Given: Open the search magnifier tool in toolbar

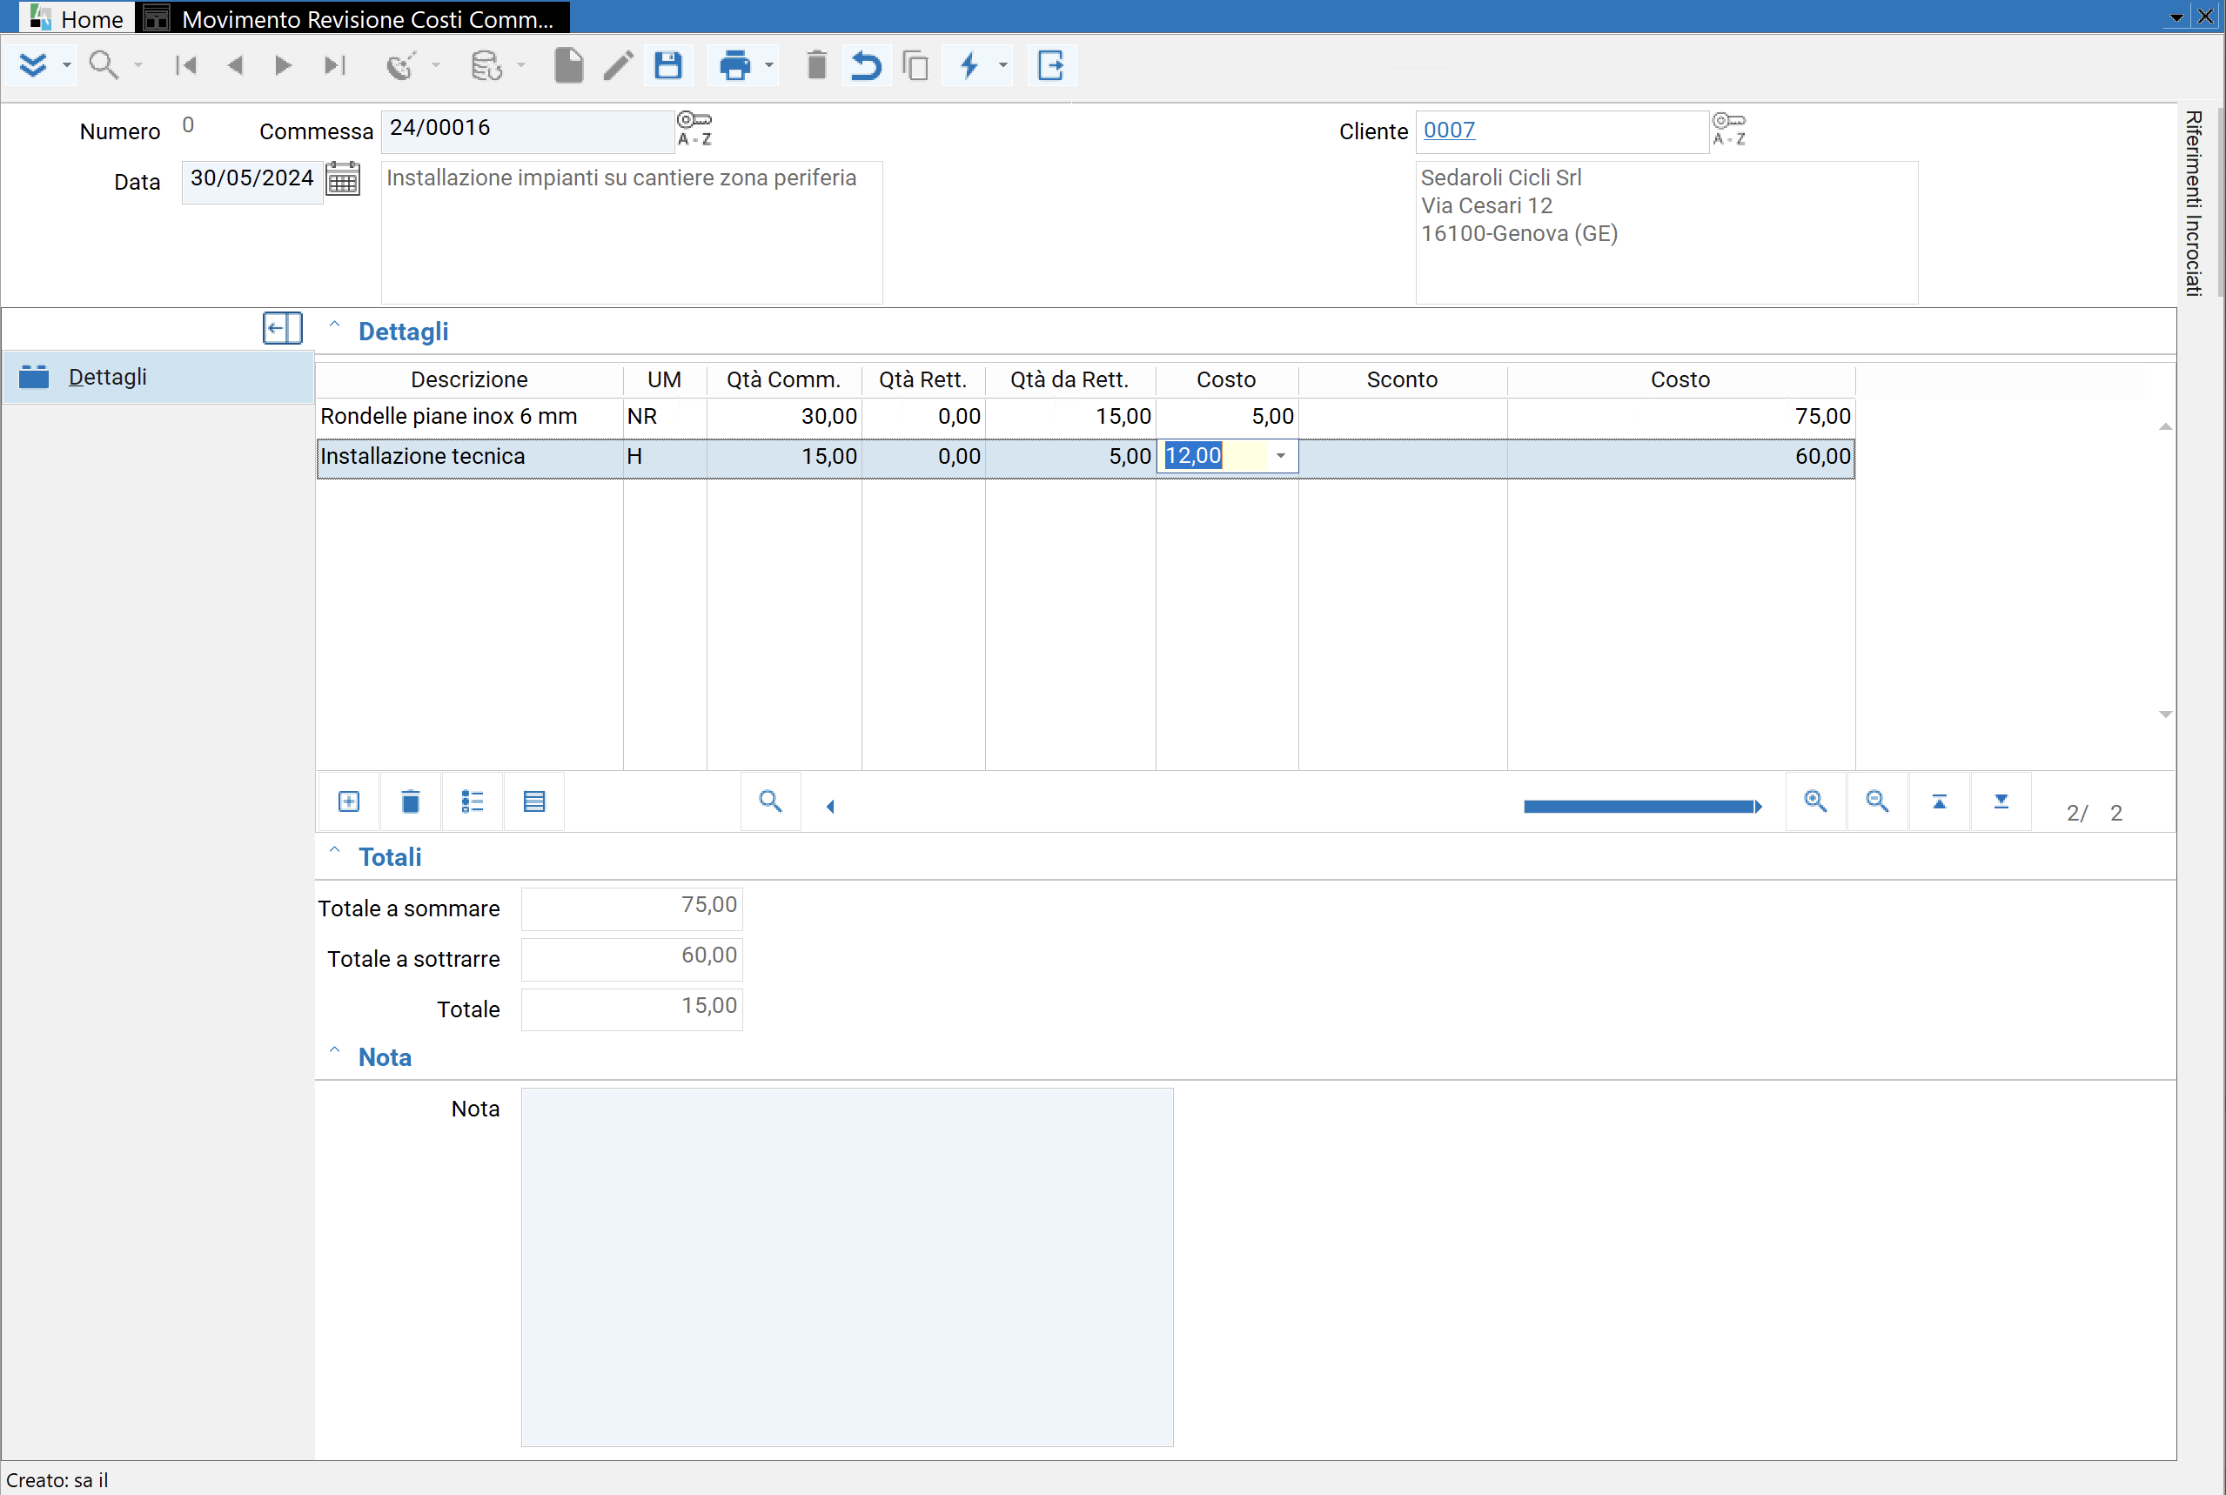Looking at the screenshot, I should (x=103, y=65).
